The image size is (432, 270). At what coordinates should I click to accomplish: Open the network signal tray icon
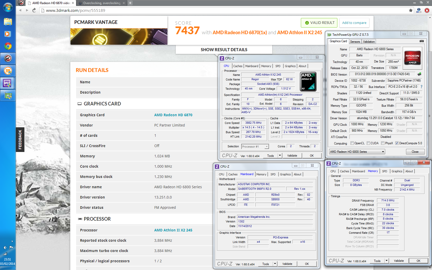[x=5, y=254]
